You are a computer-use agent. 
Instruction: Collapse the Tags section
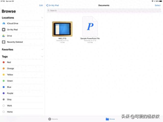click(x=42, y=57)
